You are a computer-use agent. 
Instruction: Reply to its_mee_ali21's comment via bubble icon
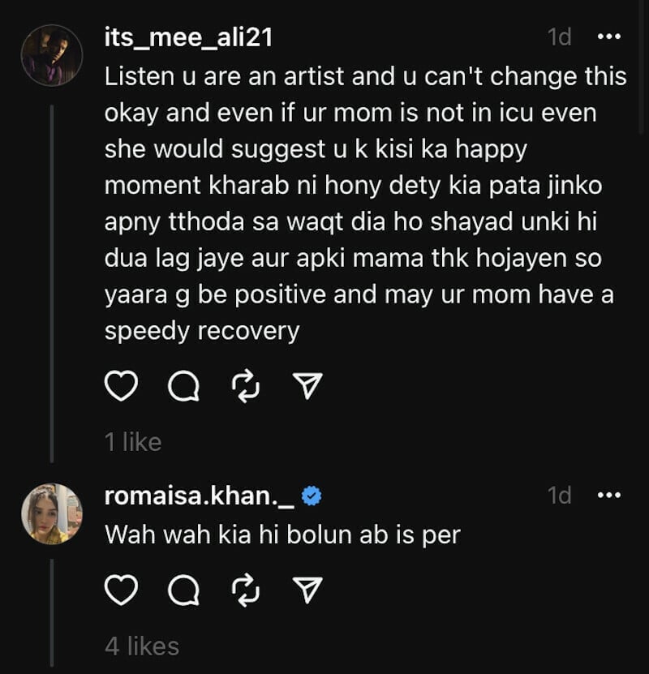coord(183,389)
